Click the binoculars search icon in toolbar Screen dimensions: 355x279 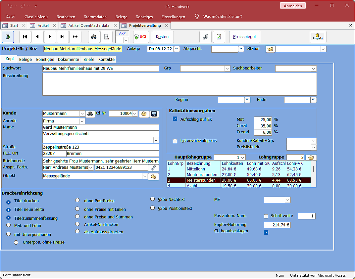(94, 37)
